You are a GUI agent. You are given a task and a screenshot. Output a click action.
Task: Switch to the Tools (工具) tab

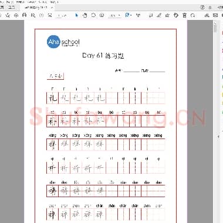(12, 8)
